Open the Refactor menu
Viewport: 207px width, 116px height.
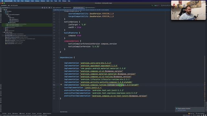click(x=43, y=1)
